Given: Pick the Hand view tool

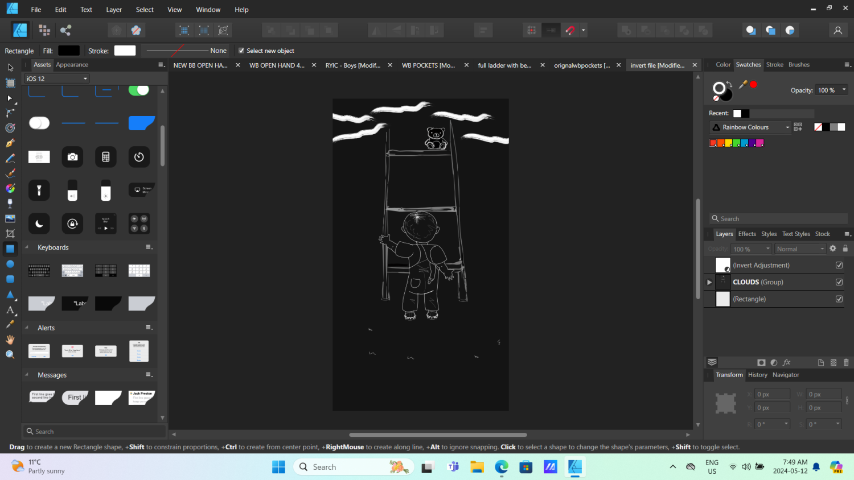Looking at the screenshot, I should click(10, 340).
